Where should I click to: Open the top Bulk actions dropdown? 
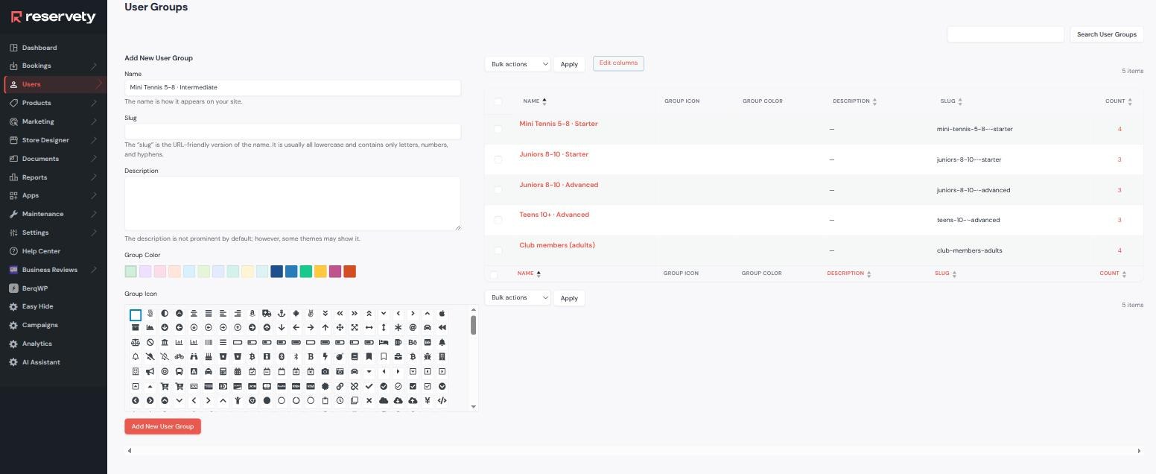(518, 64)
